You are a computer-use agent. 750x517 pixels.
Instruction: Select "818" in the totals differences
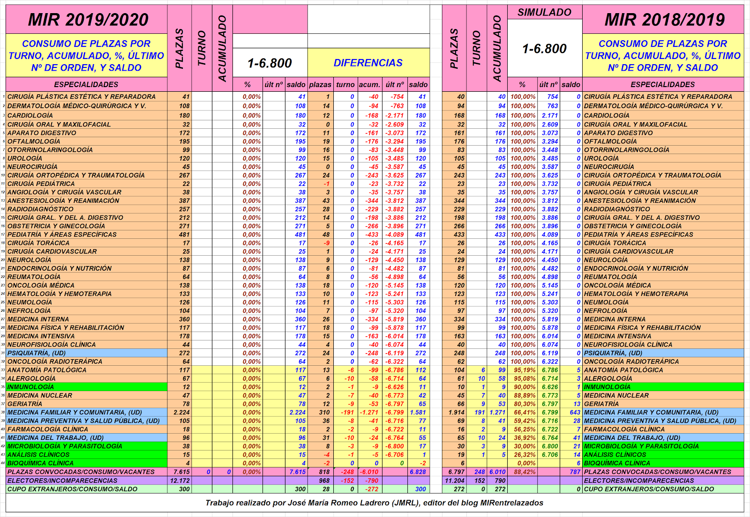[x=320, y=472]
